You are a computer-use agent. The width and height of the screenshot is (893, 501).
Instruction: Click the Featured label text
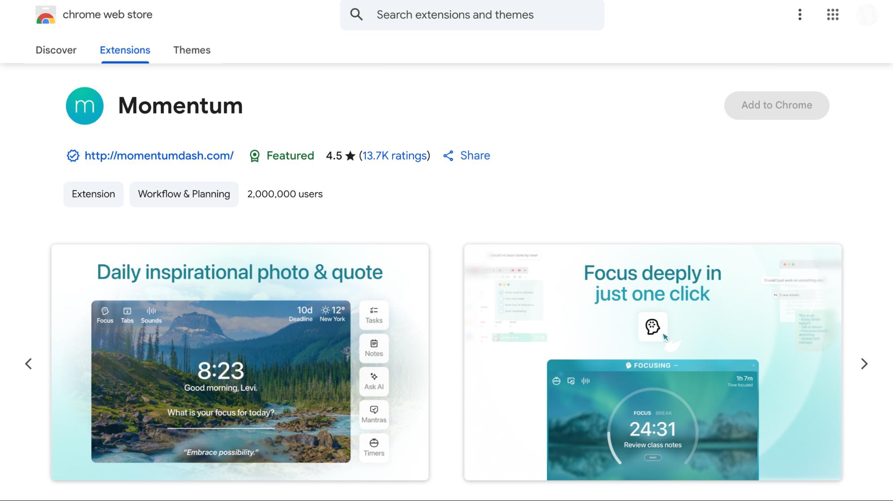pos(290,156)
